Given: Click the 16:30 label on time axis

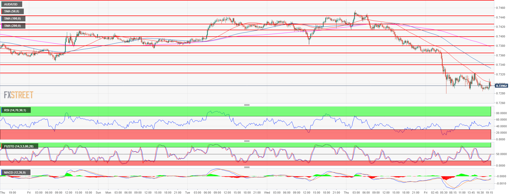Looking at the screenshot, I should pyautogui.click(x=480, y=193).
